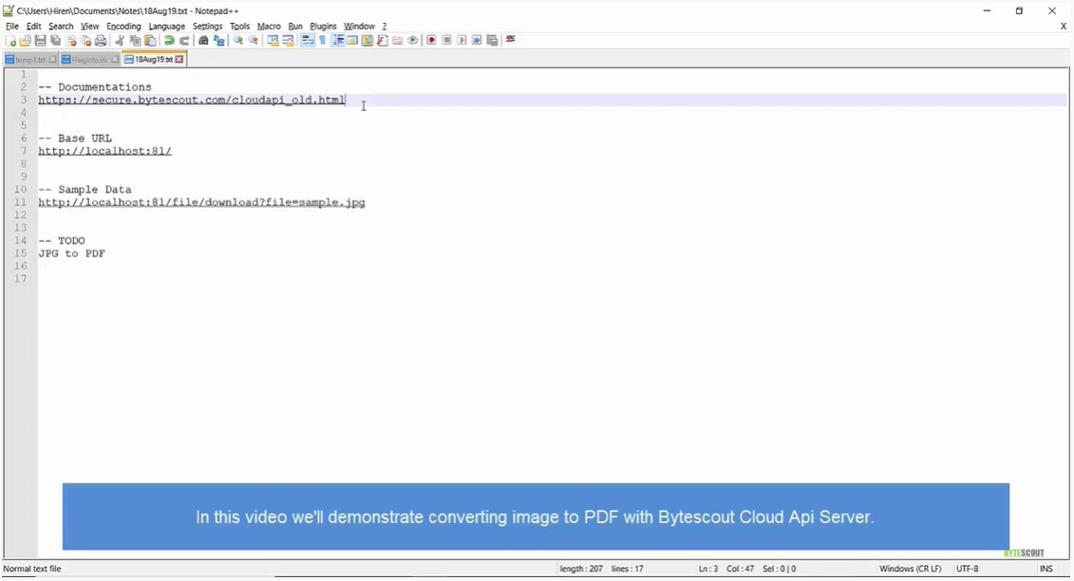Click the Redo toolbar icon
1074x581 pixels.
tap(184, 41)
